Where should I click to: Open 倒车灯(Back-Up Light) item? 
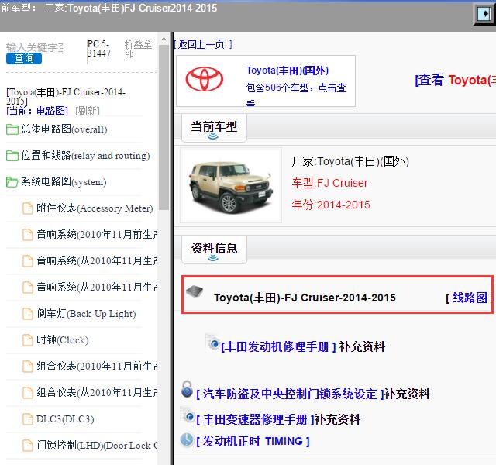coord(86,313)
